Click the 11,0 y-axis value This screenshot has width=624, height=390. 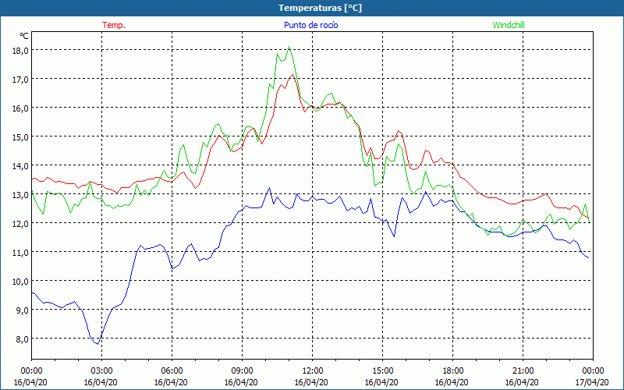coord(20,252)
